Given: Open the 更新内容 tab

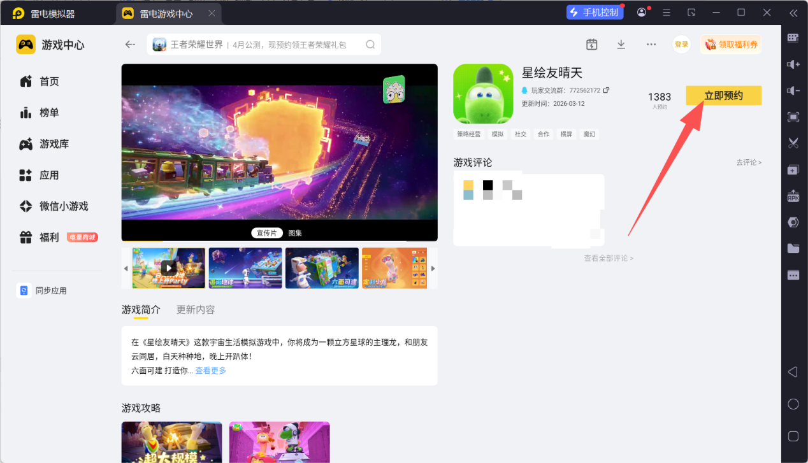Looking at the screenshot, I should click(196, 310).
